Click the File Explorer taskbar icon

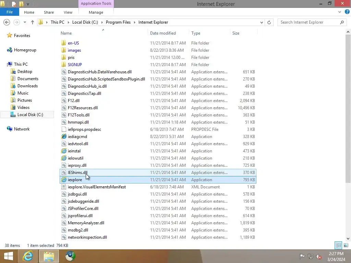[49, 256]
